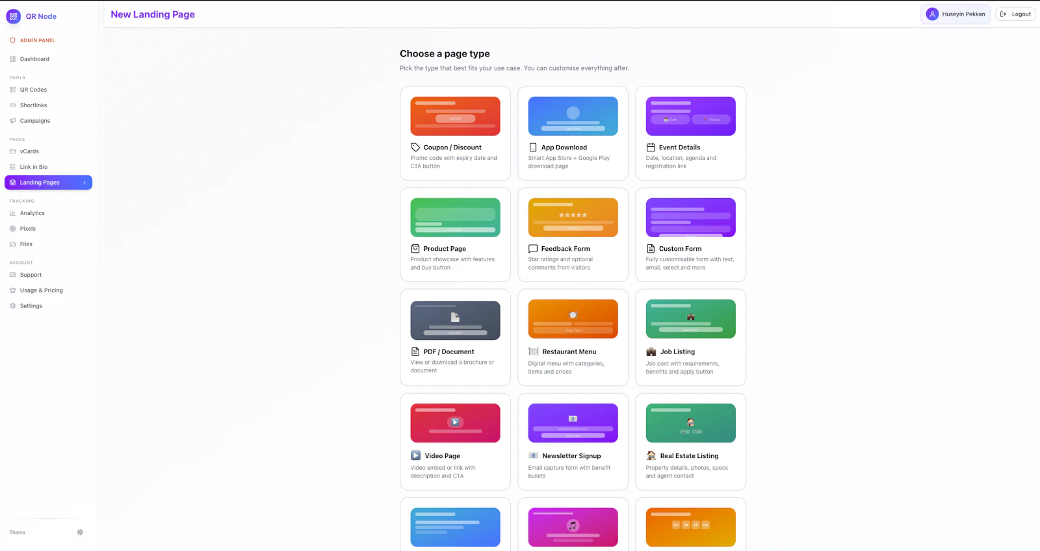Screen dimensions: 1040x551
Task: Open QR Codes in the sidebar
Action: click(x=49, y=90)
